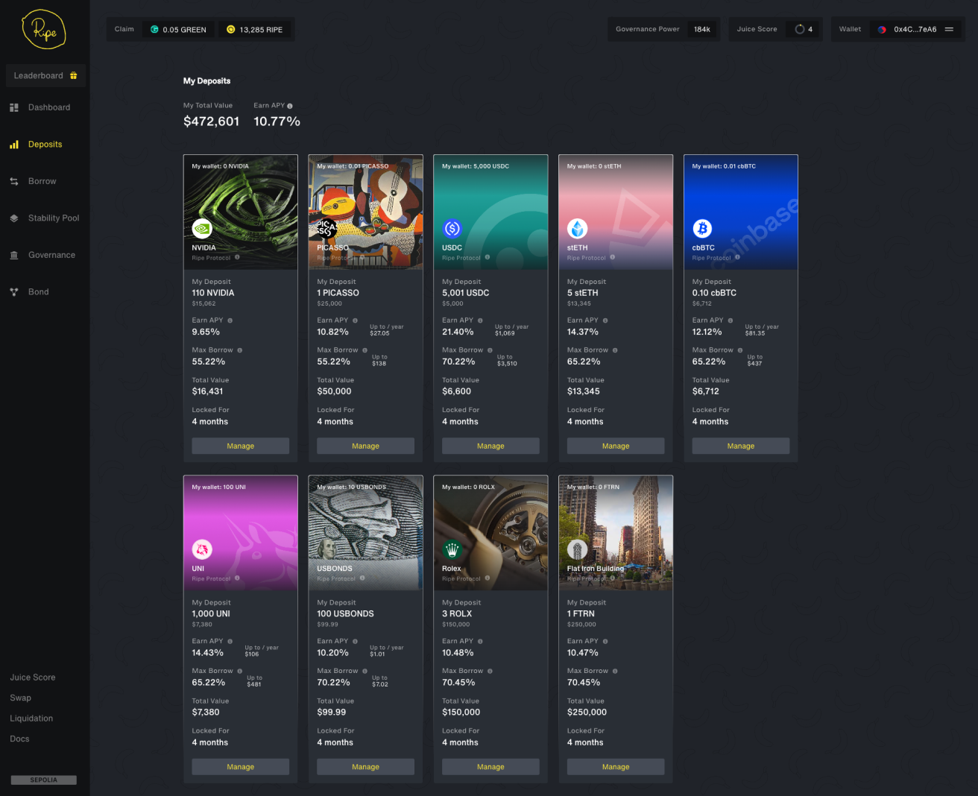The image size is (978, 796).
Task: Click the Borrow swap arrows icon
Action: click(14, 181)
